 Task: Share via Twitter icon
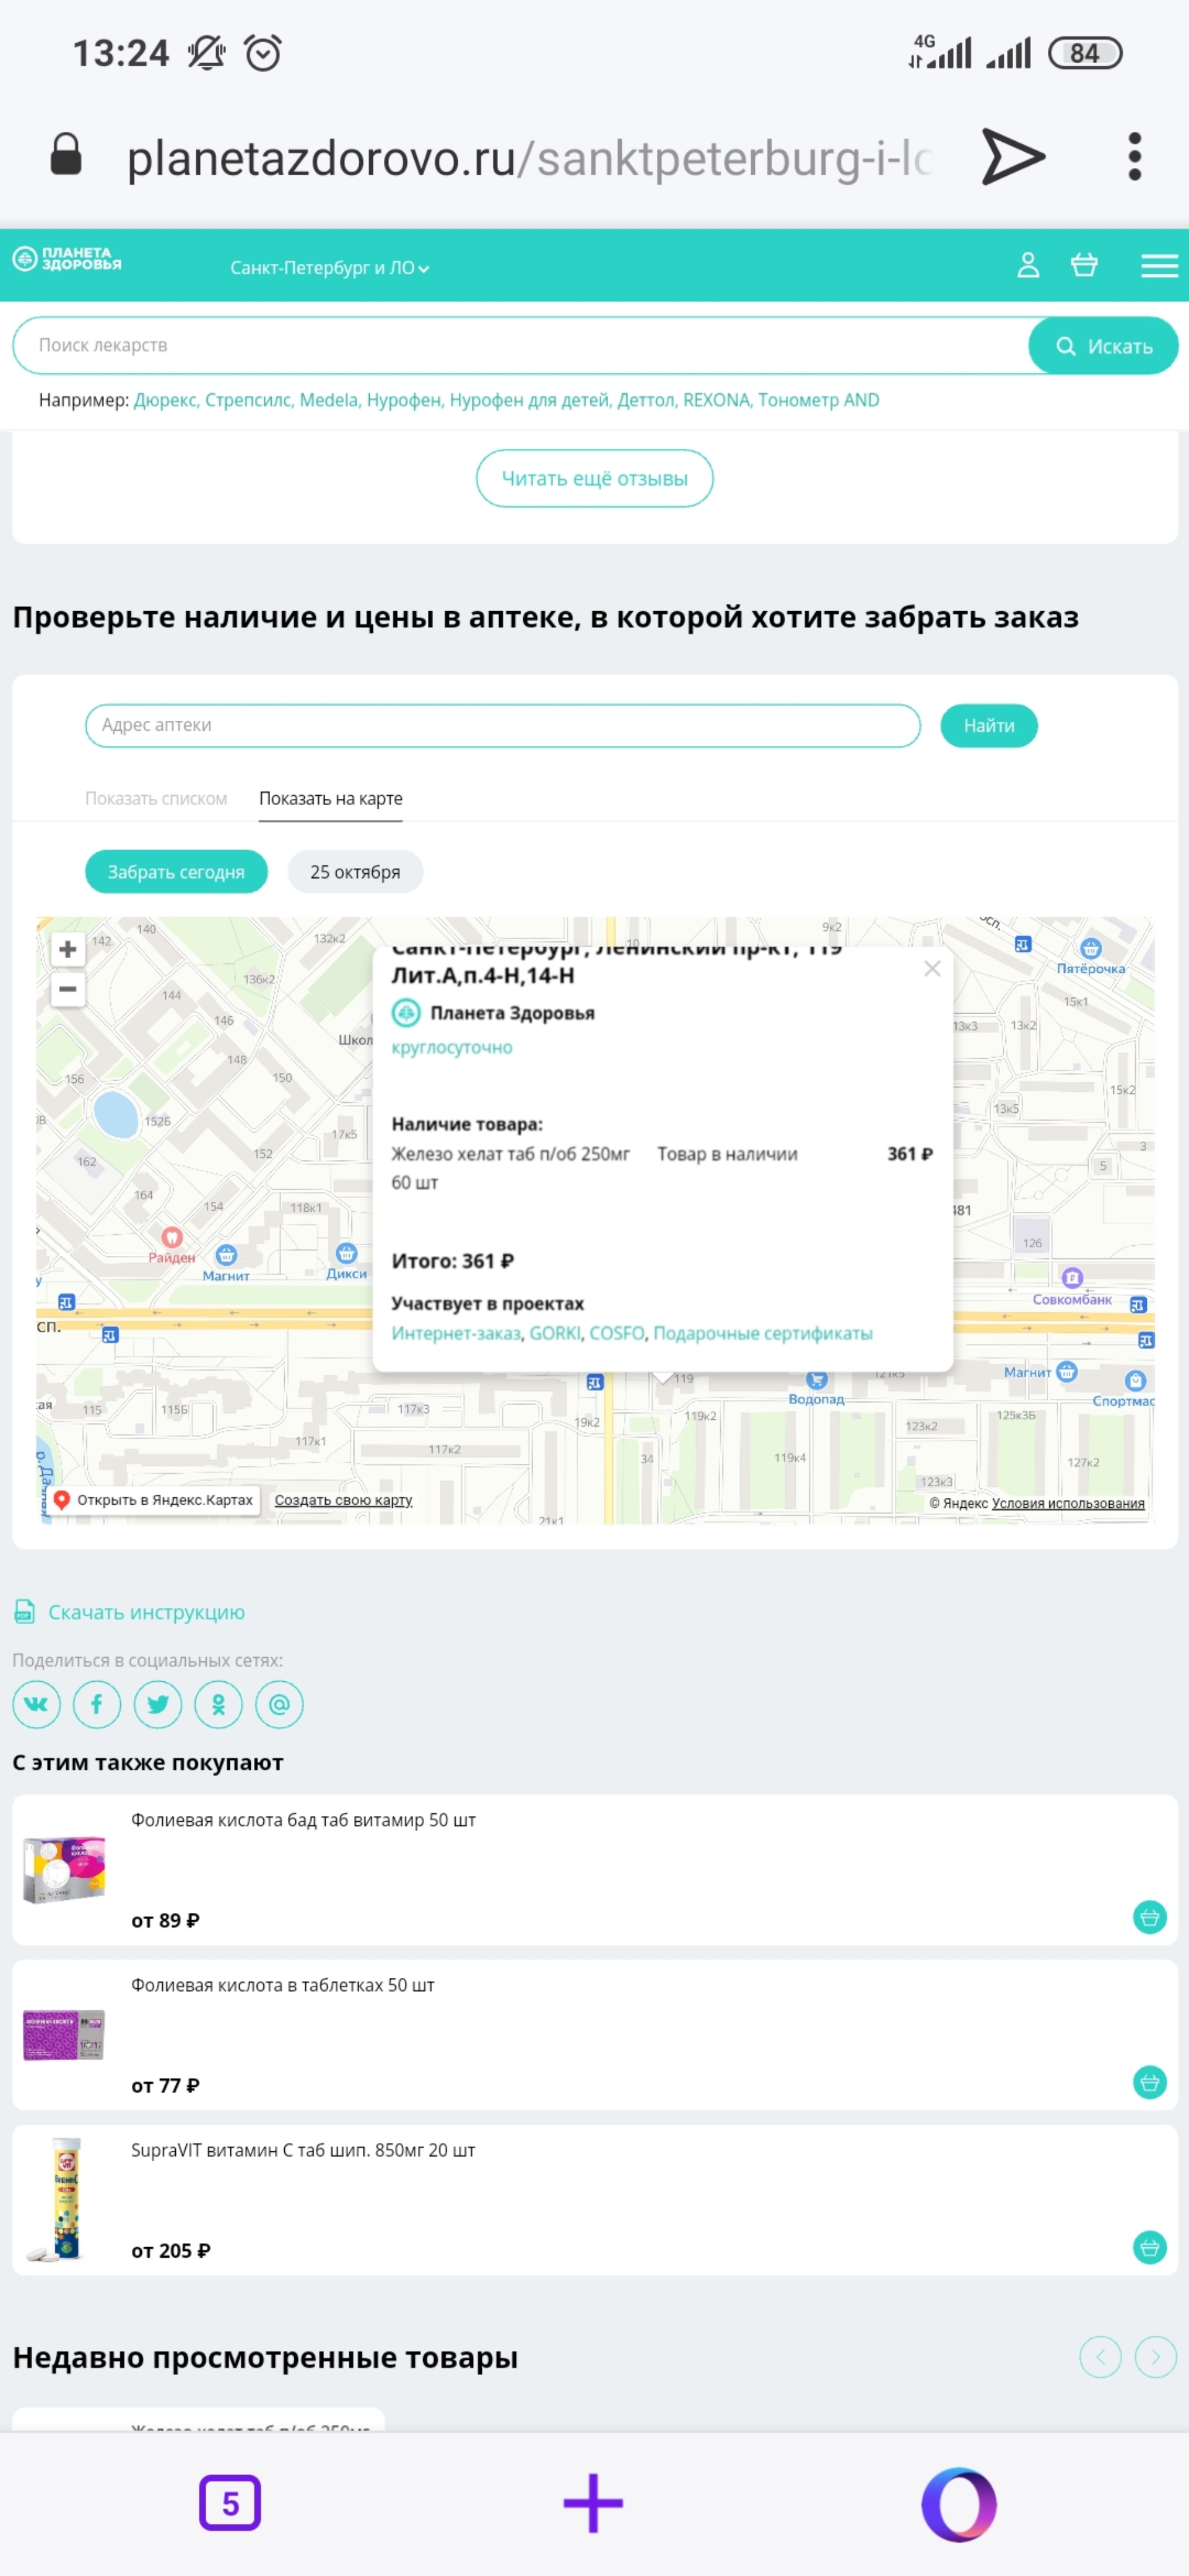pyautogui.click(x=158, y=1704)
